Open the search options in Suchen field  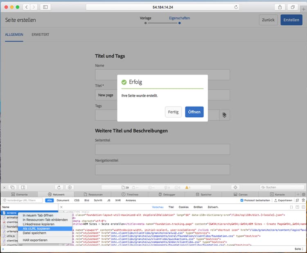[263, 187]
